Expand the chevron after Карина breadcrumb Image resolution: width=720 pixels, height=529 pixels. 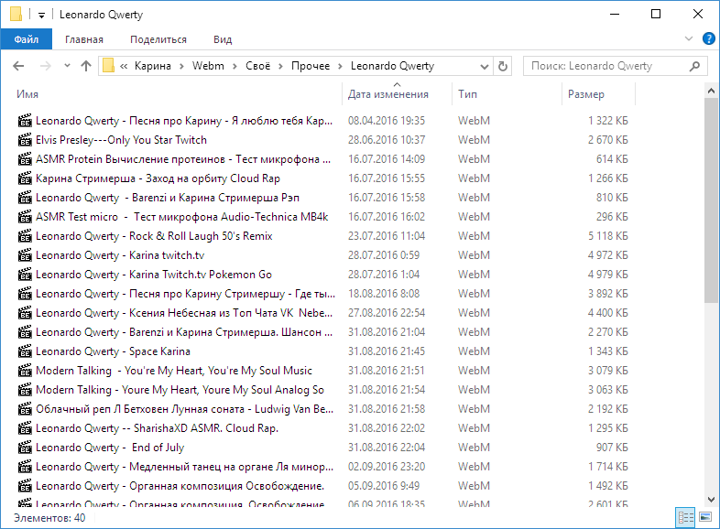click(x=182, y=67)
